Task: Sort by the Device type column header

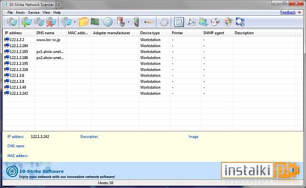Action: click(x=154, y=33)
